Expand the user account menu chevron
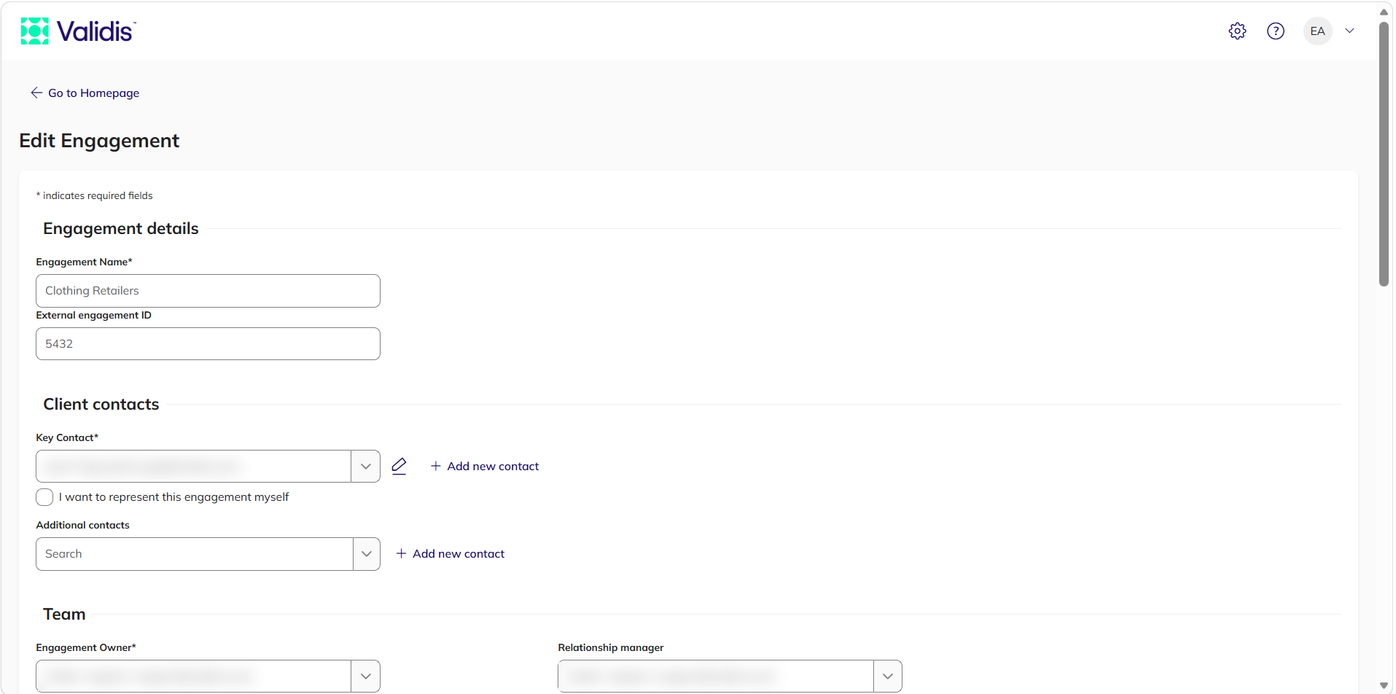Screen dimensions: 1396x694 (x=1349, y=31)
